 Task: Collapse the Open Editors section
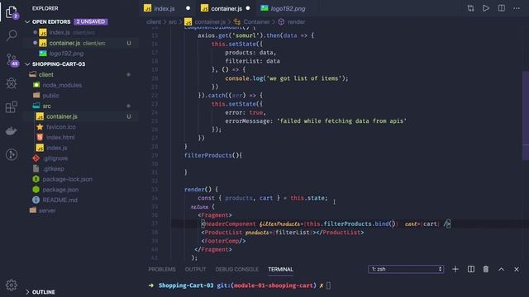click(27, 22)
